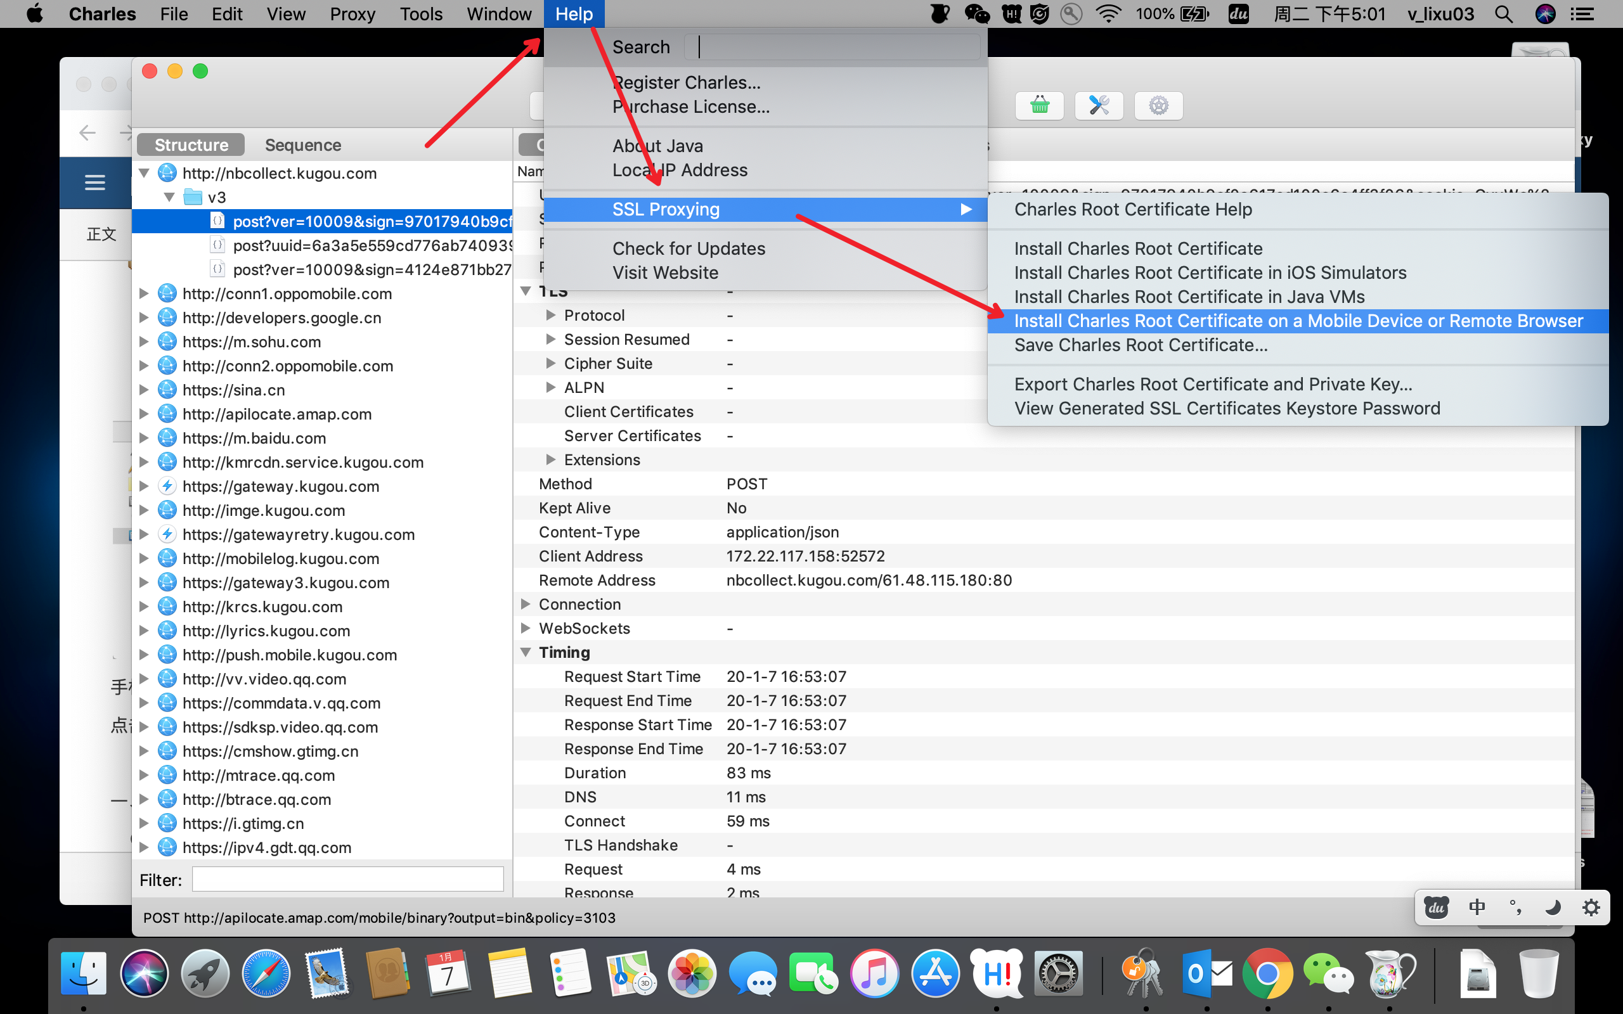
Task: Click the Wi-Fi status icon
Action: click(x=1108, y=14)
